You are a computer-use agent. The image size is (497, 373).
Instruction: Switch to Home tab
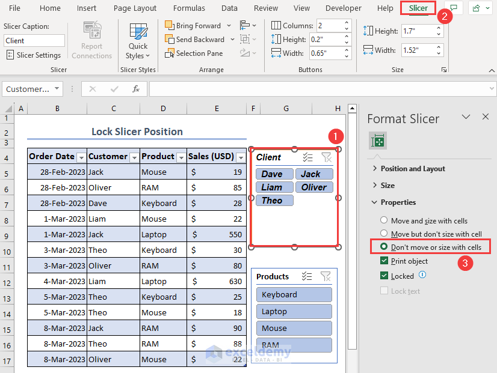tap(50, 8)
